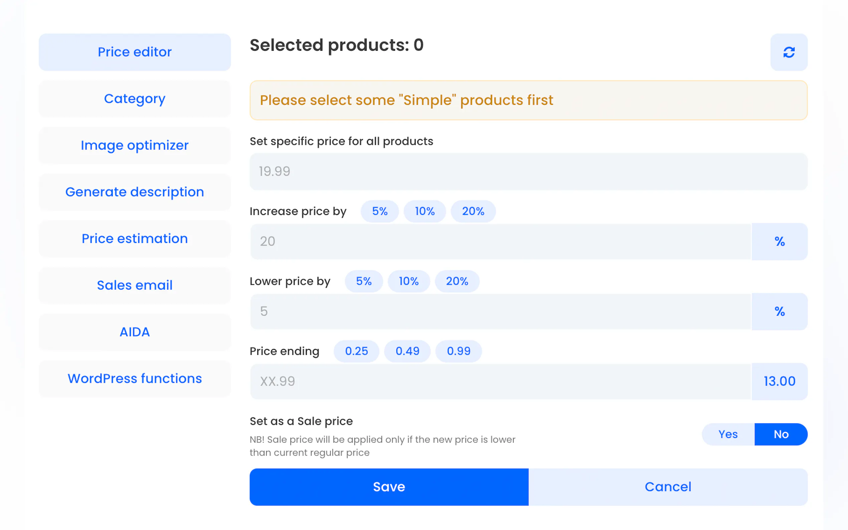This screenshot has height=530, width=848.
Task: Toggle the percent unit for Increase price
Action: point(779,242)
